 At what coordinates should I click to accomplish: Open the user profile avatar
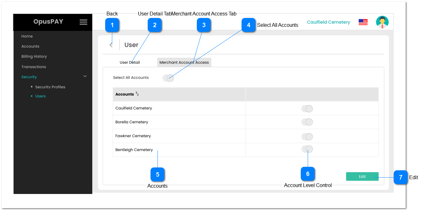pyautogui.click(x=382, y=22)
